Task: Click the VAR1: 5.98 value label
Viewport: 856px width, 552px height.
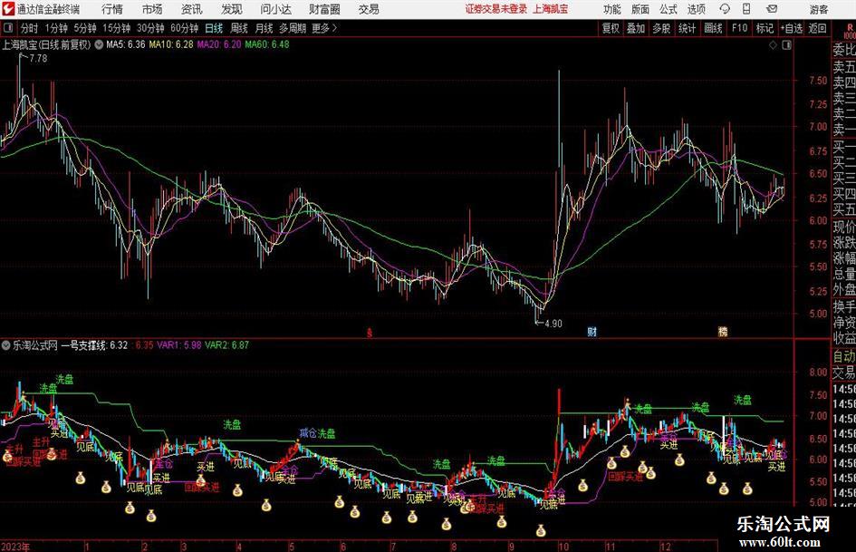Action: pos(179,345)
